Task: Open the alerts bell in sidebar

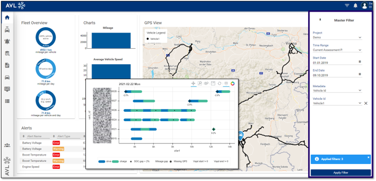Action: point(7,41)
